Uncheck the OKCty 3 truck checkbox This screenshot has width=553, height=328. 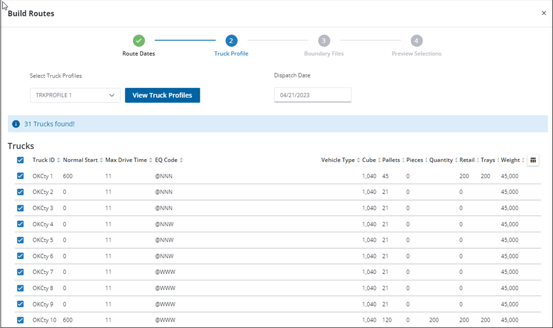click(x=20, y=208)
